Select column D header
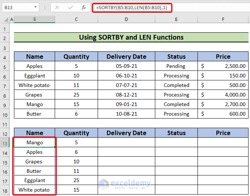This screenshot has height=196, width=250. pos(126,19)
